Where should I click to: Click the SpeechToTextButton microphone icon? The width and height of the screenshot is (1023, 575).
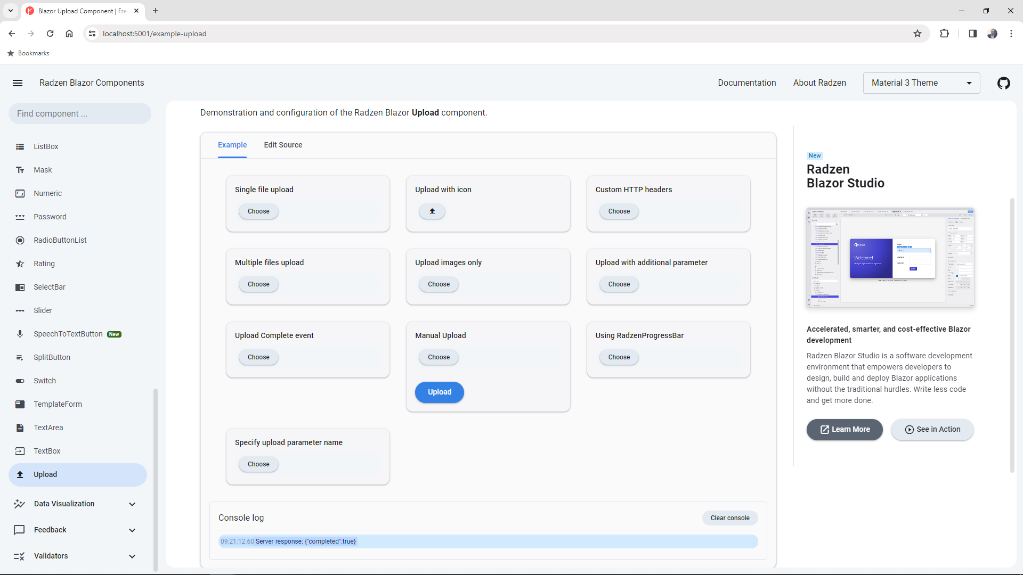20,334
